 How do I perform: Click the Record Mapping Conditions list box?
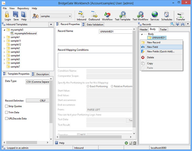click(95, 60)
